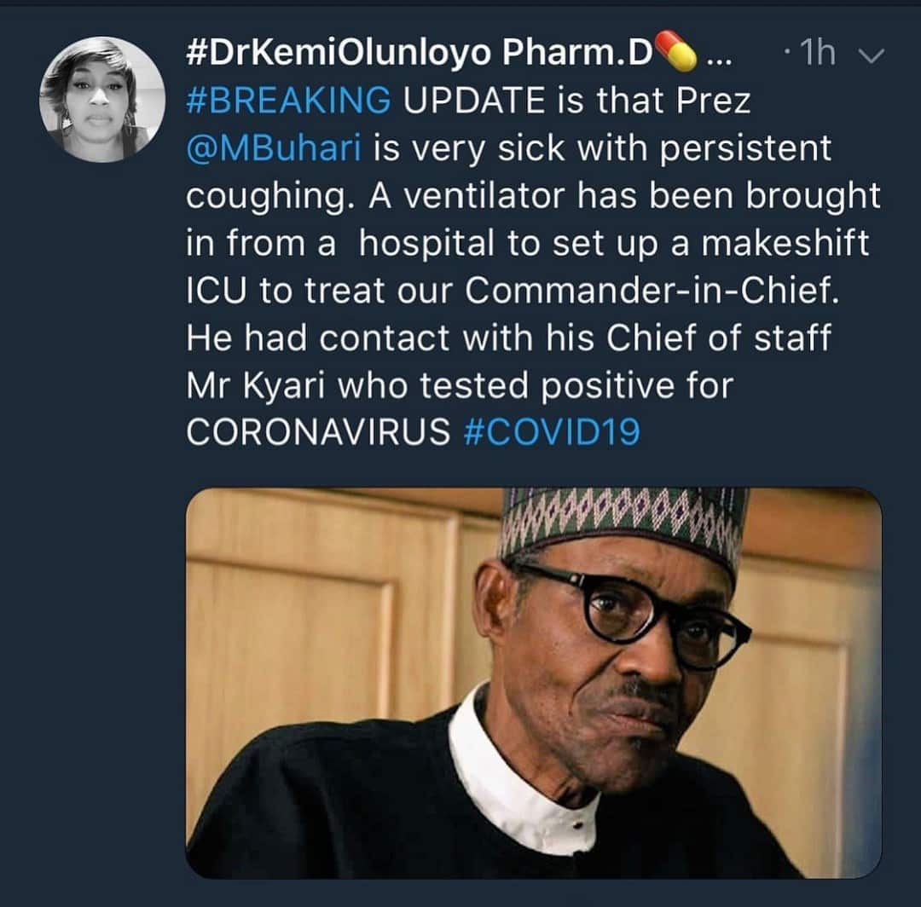Open the @MBuhari mention
Viewport: 921px width, 907px height.
pyautogui.click(x=274, y=148)
